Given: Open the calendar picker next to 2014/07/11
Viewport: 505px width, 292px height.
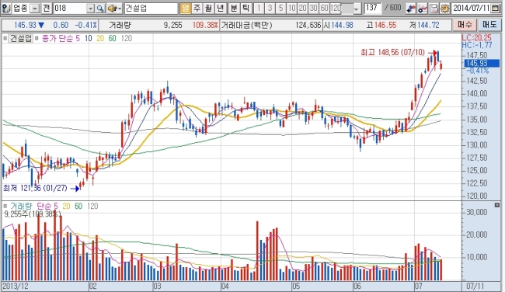Looking at the screenshot, I should tap(496, 9).
